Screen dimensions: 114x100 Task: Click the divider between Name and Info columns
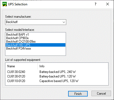click(38, 66)
